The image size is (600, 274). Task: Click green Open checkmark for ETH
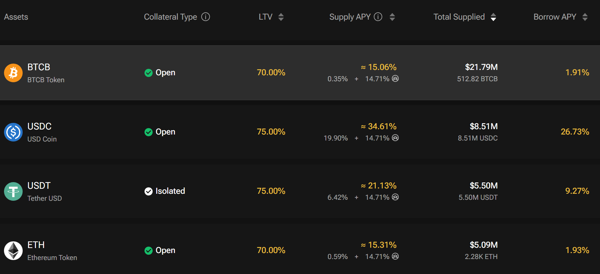[x=149, y=250]
